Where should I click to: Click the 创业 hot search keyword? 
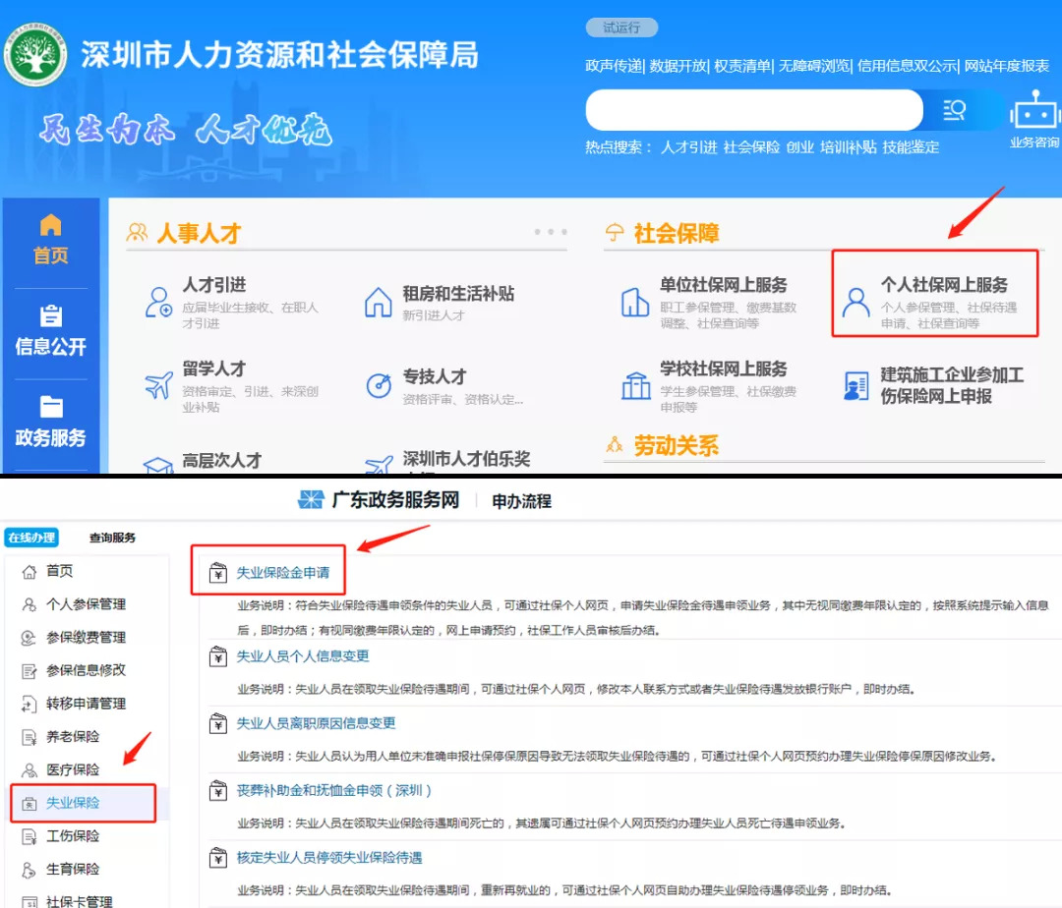799,146
